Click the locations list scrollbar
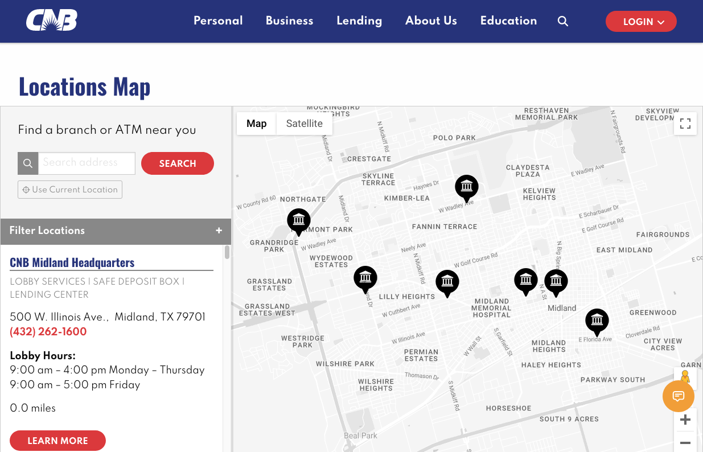Viewport: 703px width, 452px height. (x=227, y=252)
